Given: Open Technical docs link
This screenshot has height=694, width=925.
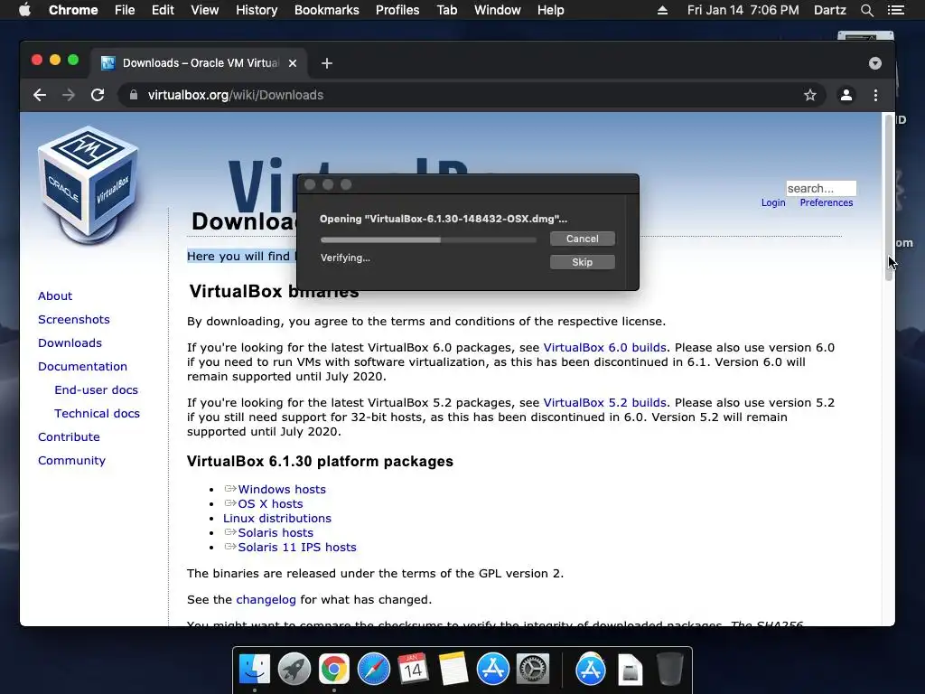Looking at the screenshot, I should pyautogui.click(x=98, y=414).
